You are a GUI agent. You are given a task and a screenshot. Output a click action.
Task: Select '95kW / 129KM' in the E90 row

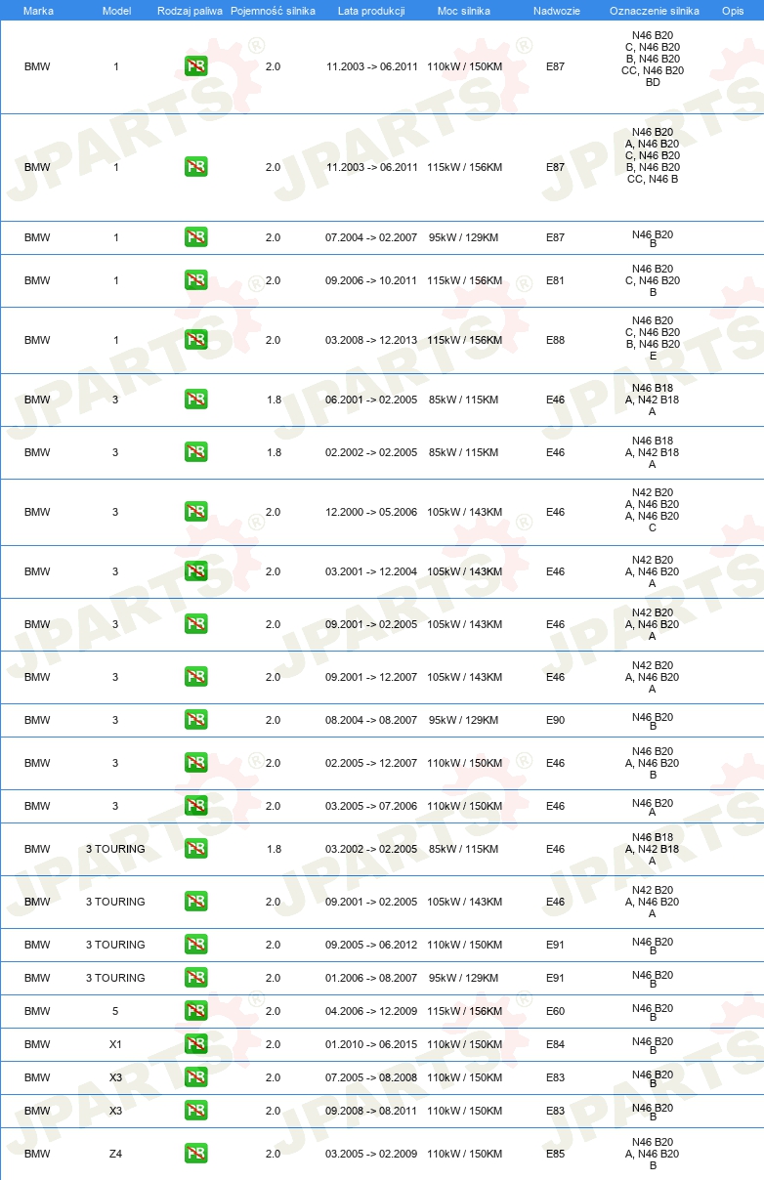tap(464, 720)
